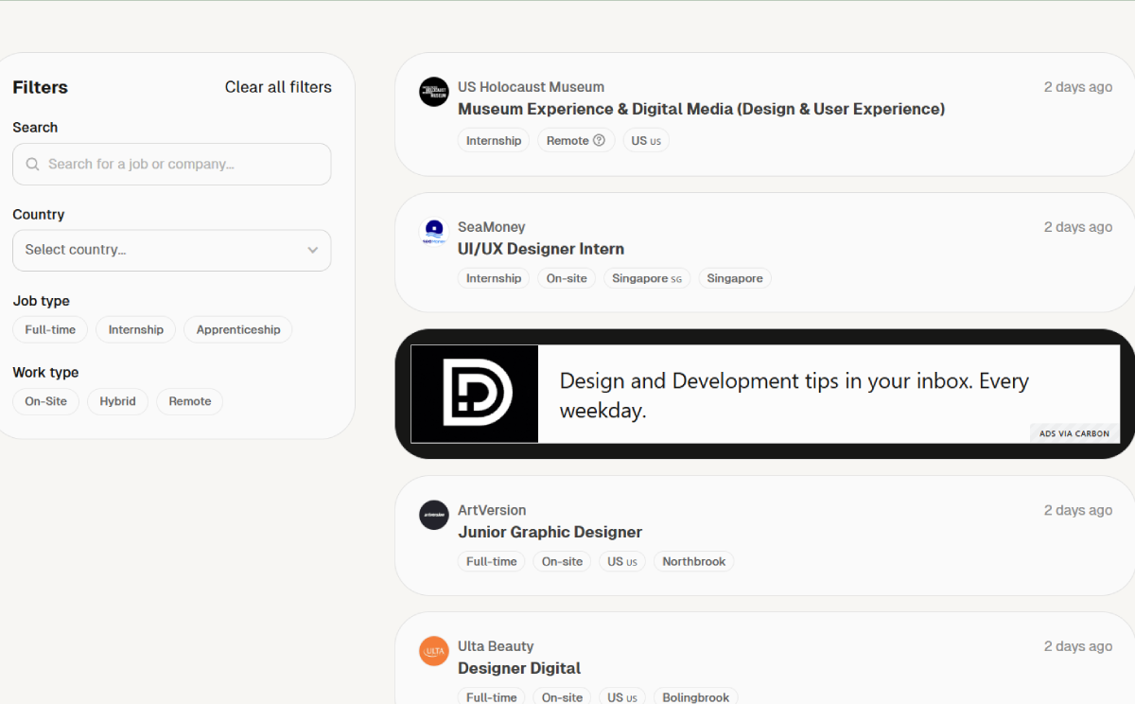Click On-site tag on the ArtVersion job
Image resolution: width=1135 pixels, height=704 pixels.
(x=562, y=561)
